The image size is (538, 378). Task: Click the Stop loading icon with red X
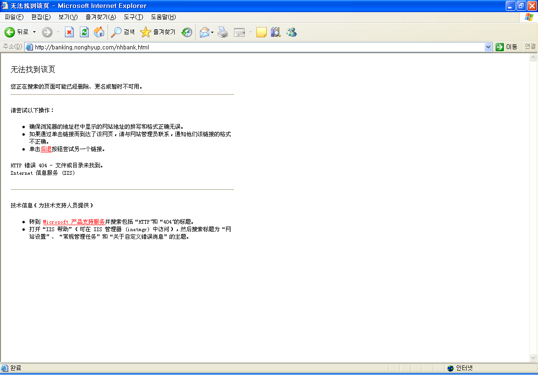tap(69, 32)
